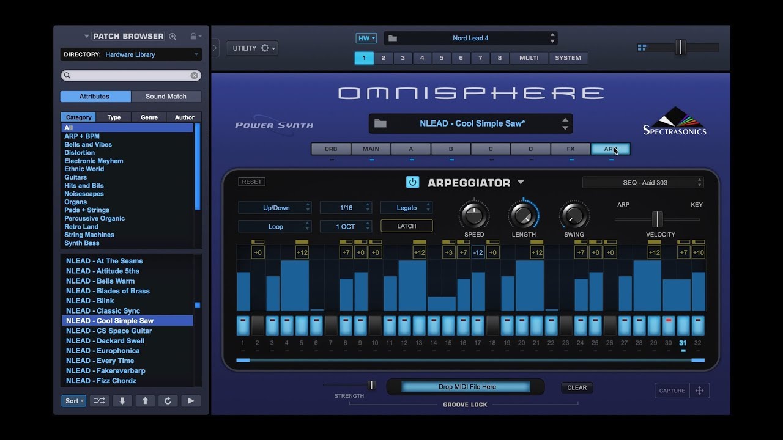This screenshot has height=440, width=783.
Task: Open the Nord Lead 4 hardware profile folder
Action: tap(393, 38)
